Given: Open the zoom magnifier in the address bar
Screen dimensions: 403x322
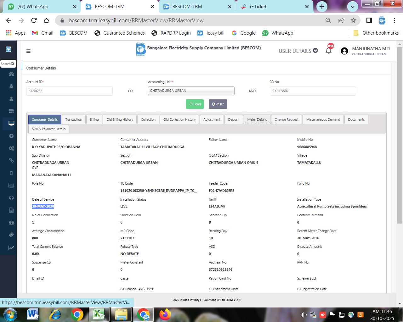Looking at the screenshot, I should (x=328, y=20).
